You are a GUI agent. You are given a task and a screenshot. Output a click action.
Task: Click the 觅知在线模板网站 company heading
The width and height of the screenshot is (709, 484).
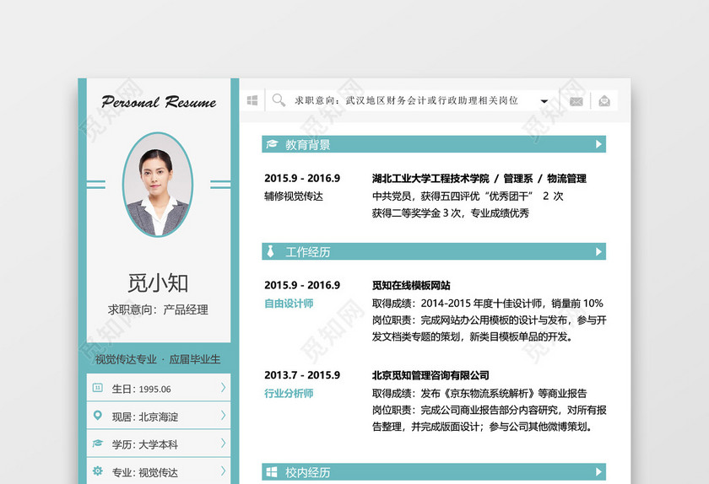click(411, 286)
